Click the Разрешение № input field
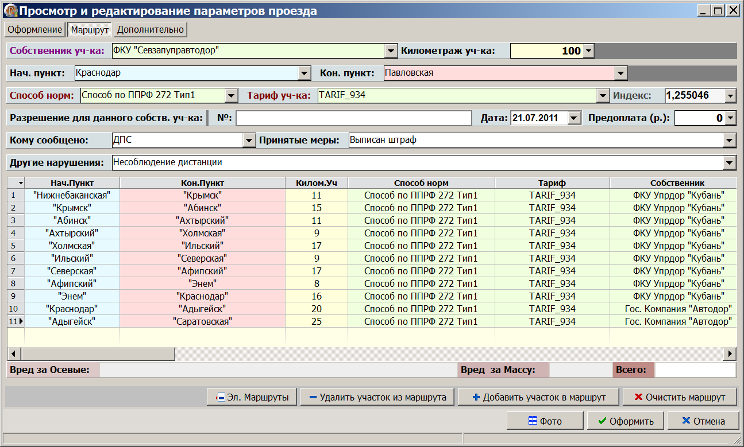 (x=353, y=118)
